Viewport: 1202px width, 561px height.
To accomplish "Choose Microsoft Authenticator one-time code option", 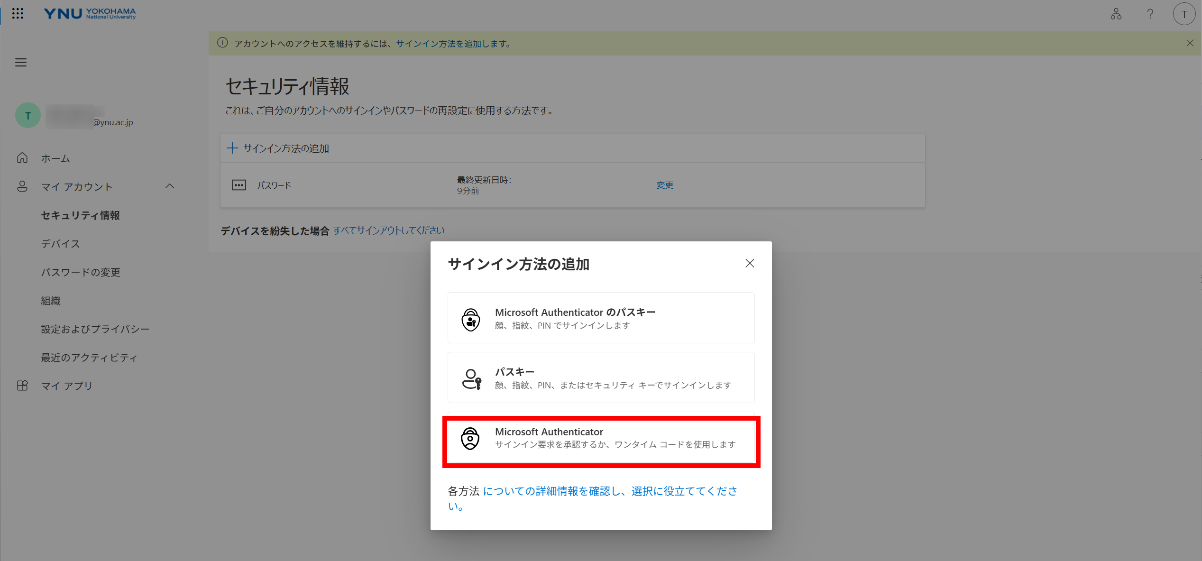I will coord(601,438).
